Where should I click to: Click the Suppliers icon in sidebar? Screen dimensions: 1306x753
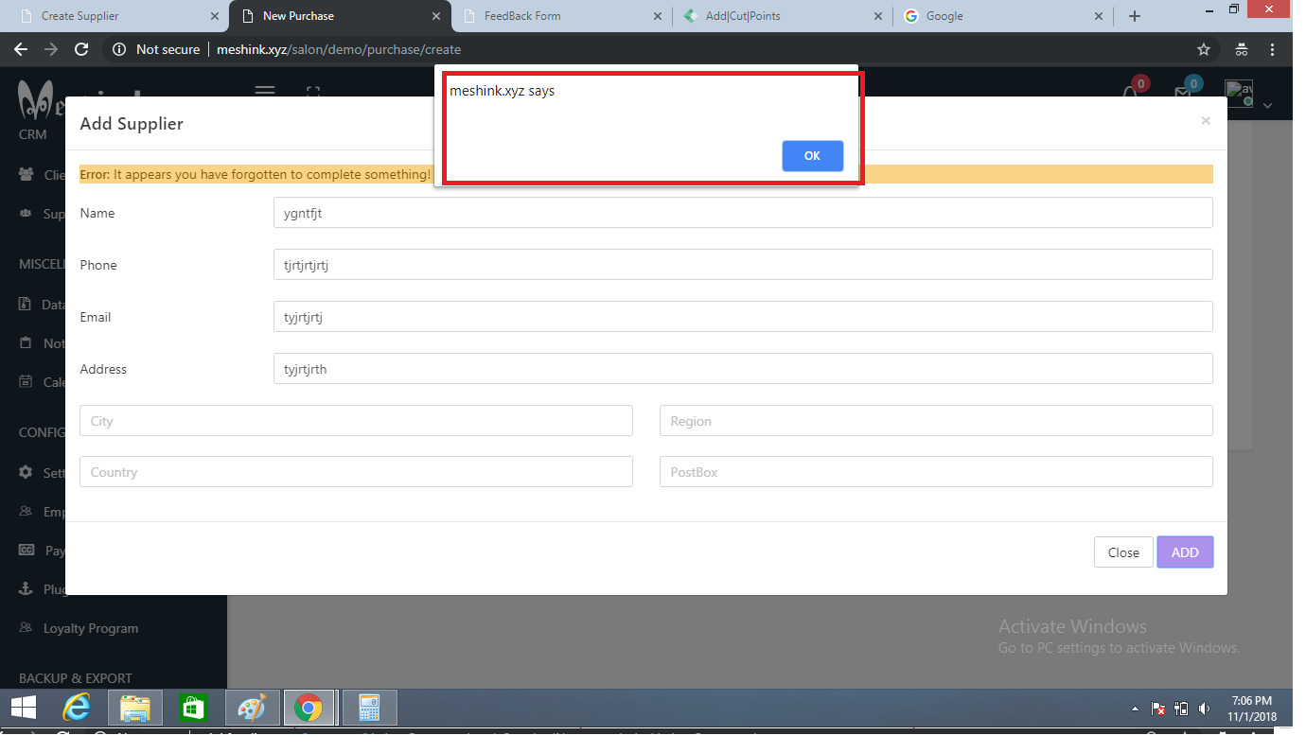pyautogui.click(x=26, y=214)
